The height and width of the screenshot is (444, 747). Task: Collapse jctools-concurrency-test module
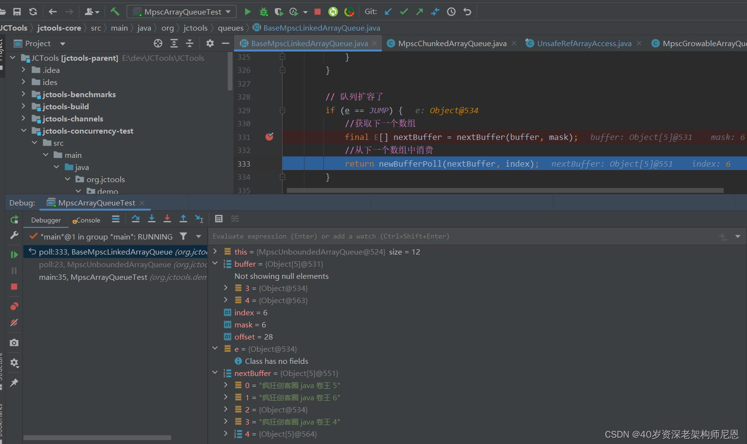pyautogui.click(x=23, y=131)
